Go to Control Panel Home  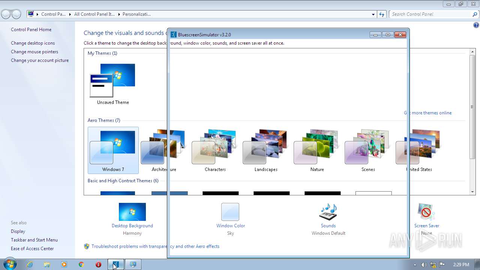(x=31, y=30)
